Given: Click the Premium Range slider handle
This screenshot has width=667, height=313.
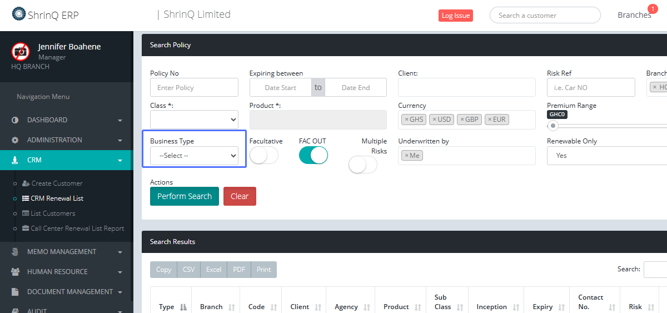Looking at the screenshot, I should click(x=552, y=126).
